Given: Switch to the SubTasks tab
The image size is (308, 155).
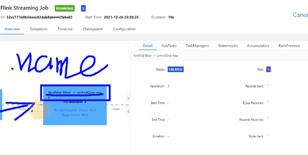Looking at the screenshot, I should tap(169, 46).
